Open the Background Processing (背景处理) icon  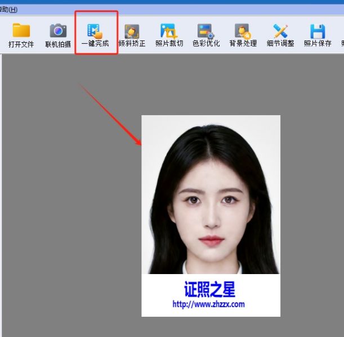pyautogui.click(x=243, y=30)
